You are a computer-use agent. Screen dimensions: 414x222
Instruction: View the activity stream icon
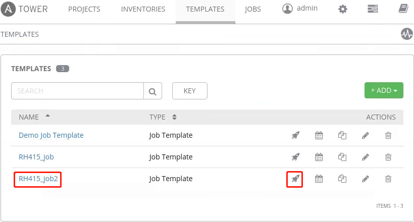tap(406, 34)
